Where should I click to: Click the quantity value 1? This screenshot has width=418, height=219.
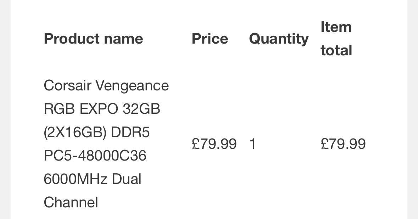(252, 144)
